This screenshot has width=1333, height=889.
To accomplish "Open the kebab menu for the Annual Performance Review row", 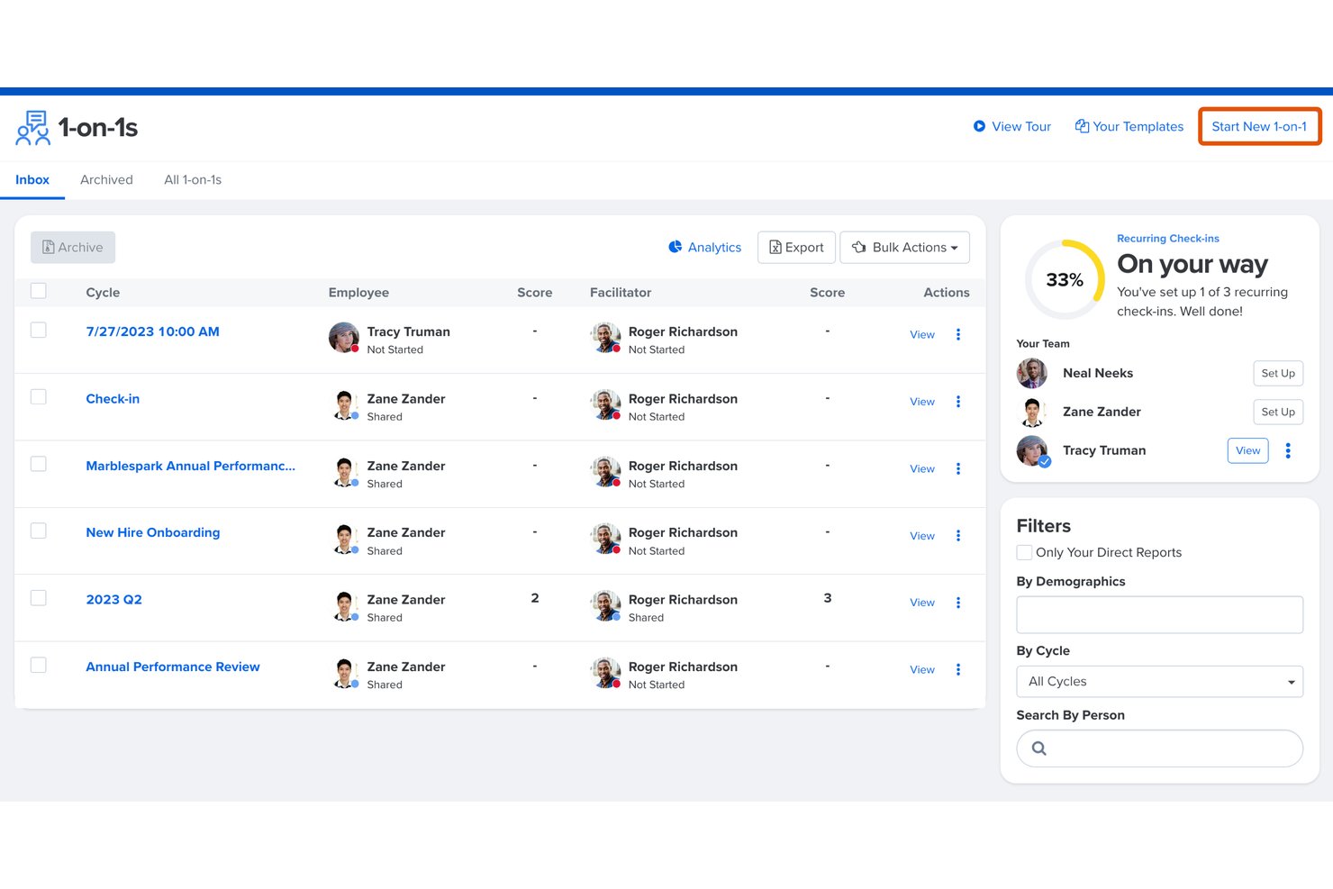I will click(958, 669).
